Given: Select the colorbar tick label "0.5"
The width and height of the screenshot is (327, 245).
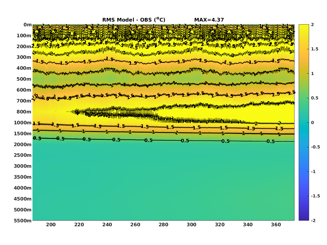Looking at the screenshot, I should pos(315,98).
